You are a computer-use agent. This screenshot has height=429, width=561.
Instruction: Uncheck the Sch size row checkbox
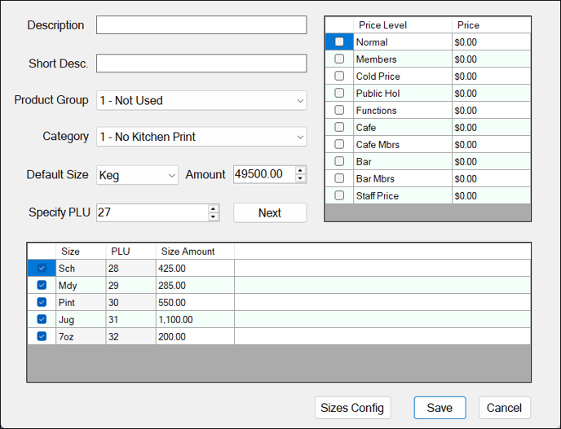click(x=42, y=269)
